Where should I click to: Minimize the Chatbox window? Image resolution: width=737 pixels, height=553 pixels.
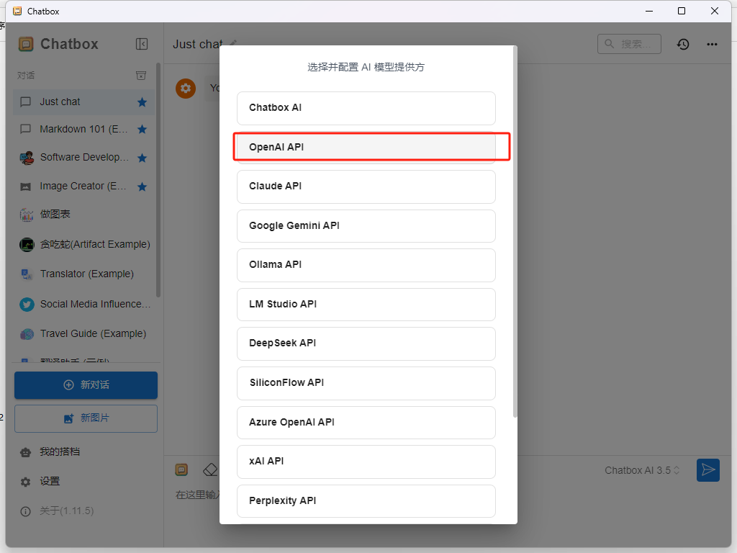(650, 11)
